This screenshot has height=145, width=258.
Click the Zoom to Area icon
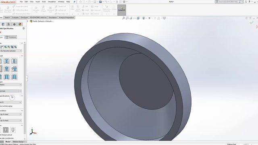127,18
